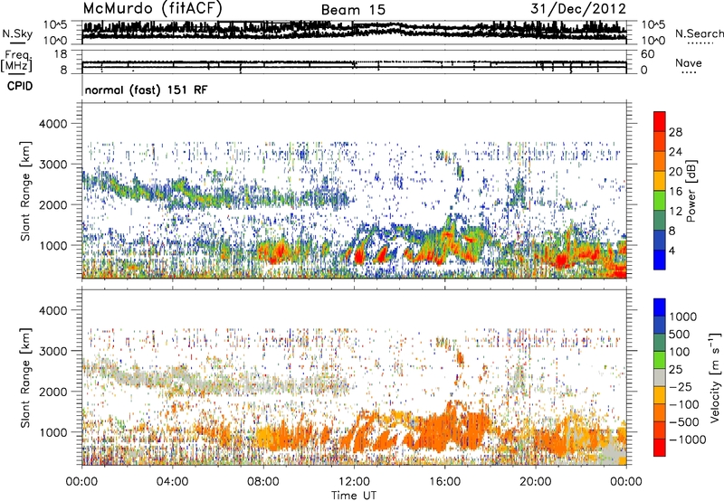This screenshot has width=724, height=501.
Task: Click the -25 label on Velocity colorbar
Action: (x=680, y=387)
